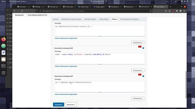Reload the Jenkins configure page

coord(22,11)
